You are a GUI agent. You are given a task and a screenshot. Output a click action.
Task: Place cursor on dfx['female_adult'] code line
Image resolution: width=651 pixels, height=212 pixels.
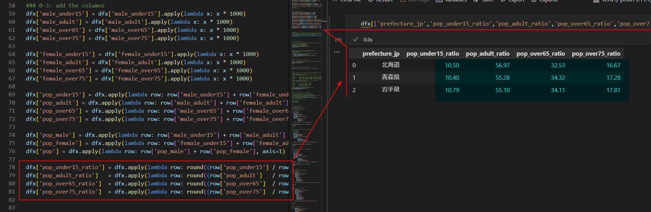(136, 62)
